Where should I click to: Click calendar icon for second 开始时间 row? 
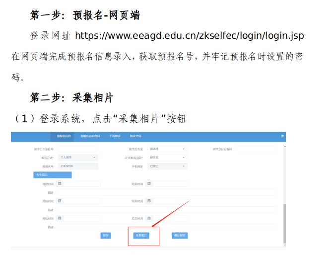point(60,201)
